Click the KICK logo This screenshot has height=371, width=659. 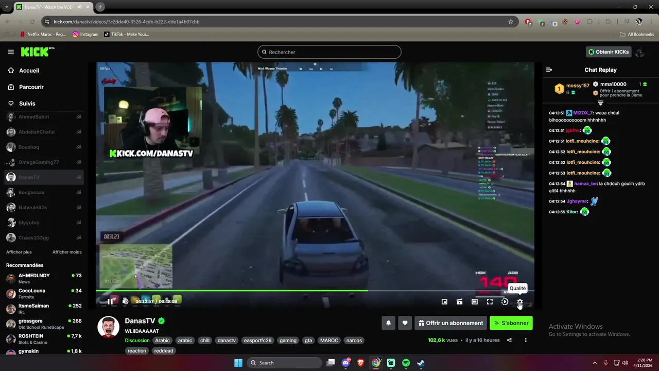[37, 52]
